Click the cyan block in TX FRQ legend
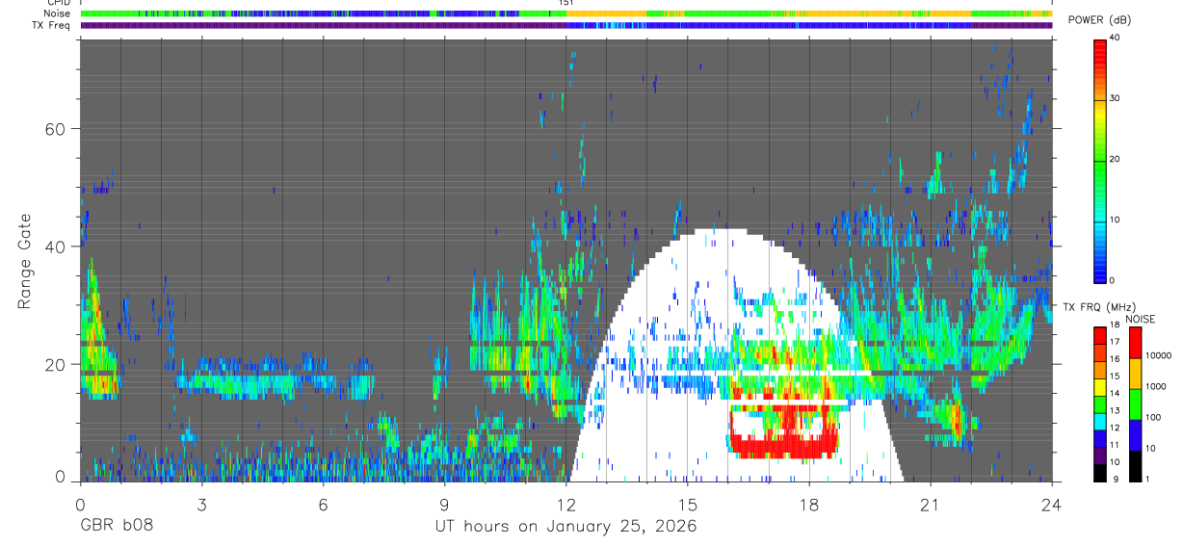This screenshot has width=1183, height=546. click(x=1099, y=422)
